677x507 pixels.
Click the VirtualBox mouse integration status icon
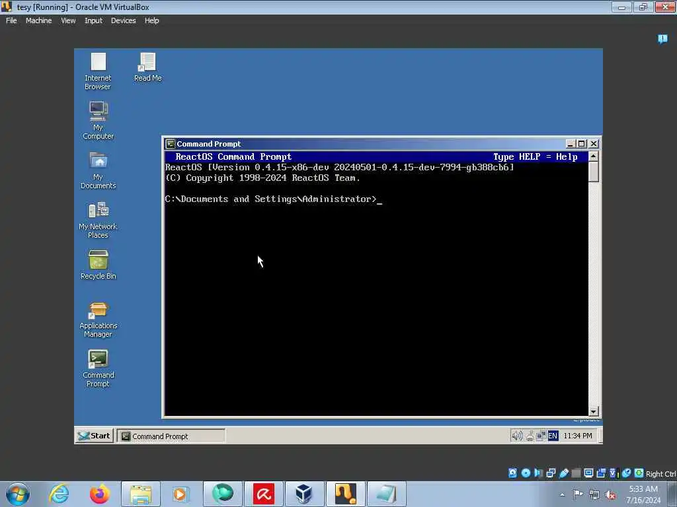[627, 473]
